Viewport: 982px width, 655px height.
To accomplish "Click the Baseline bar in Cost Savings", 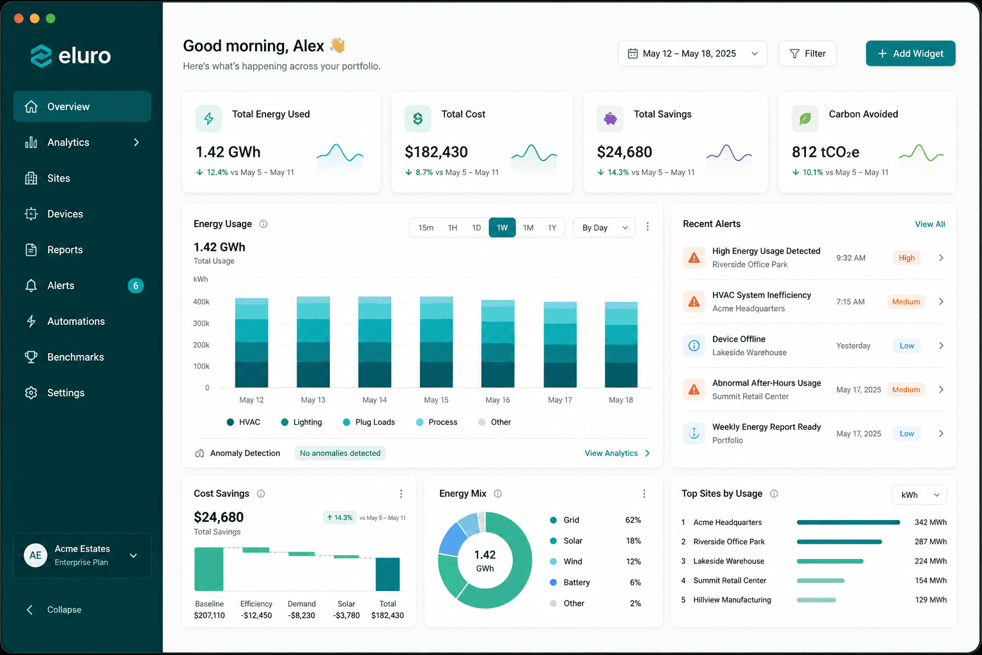I will tap(209, 569).
